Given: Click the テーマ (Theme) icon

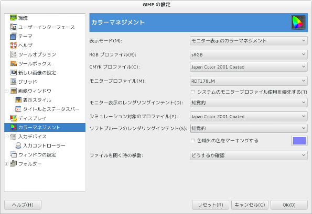Looking at the screenshot, I should point(13,36).
